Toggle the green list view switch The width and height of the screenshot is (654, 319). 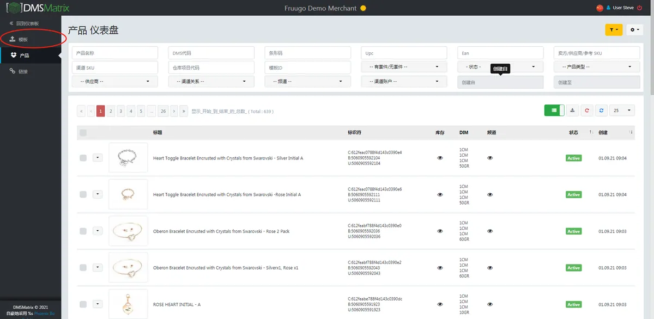pos(554,111)
